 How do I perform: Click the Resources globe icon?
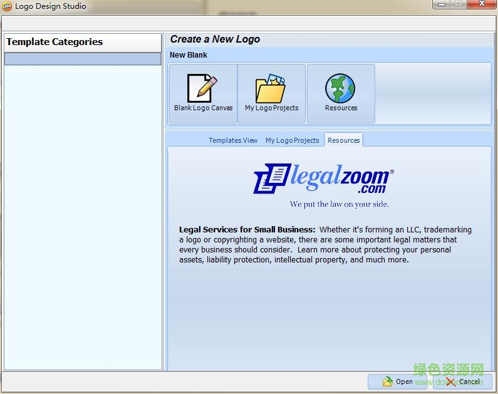coord(341,93)
